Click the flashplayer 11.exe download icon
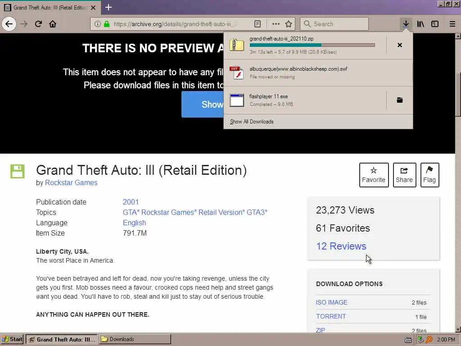 237,100
